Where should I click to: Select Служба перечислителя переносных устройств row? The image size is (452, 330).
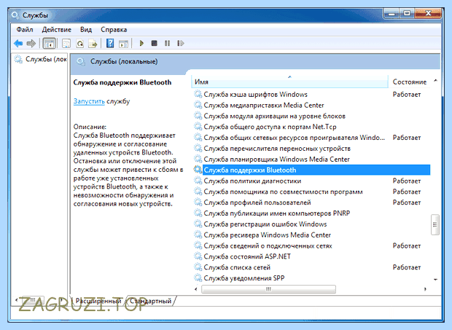(x=312, y=149)
